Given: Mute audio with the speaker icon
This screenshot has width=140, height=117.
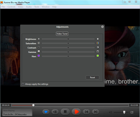Looking at the screenshot, I should (x=110, y=112).
